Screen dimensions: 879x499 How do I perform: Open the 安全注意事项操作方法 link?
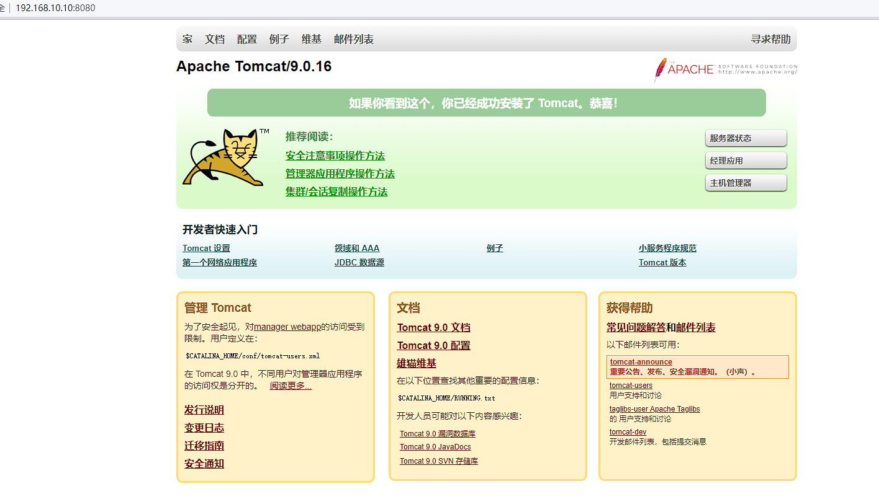click(335, 156)
